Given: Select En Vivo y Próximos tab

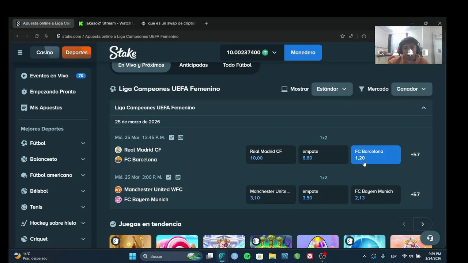Looking at the screenshot, I should (x=141, y=65).
